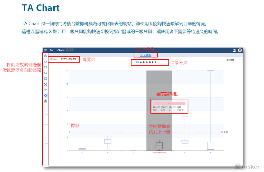Click the flat box plot for region C
Screen dimensions: 264x172
[134, 150]
